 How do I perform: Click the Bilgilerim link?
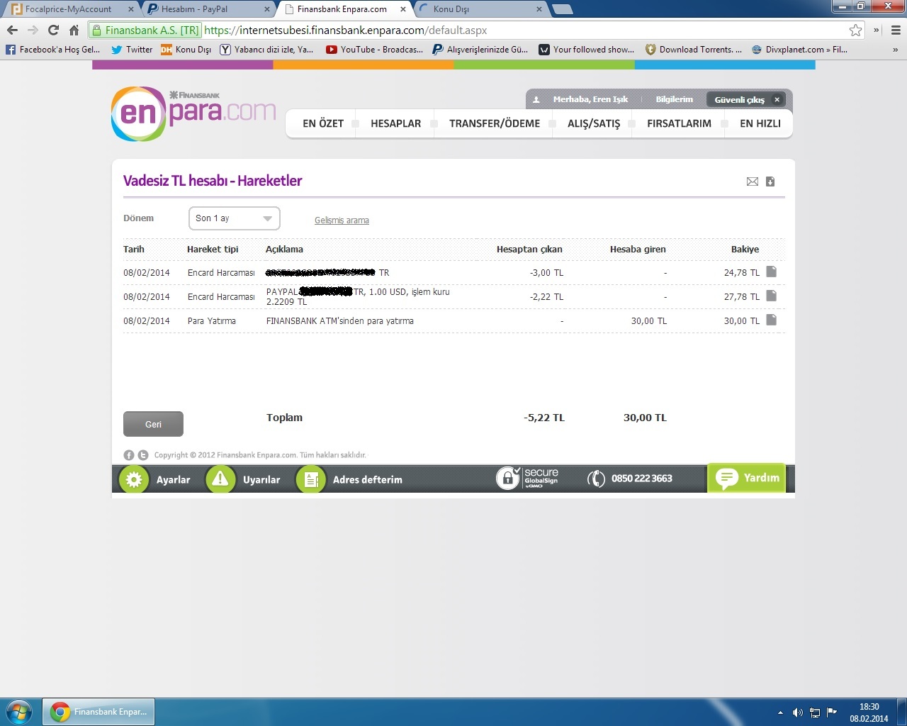pos(675,99)
